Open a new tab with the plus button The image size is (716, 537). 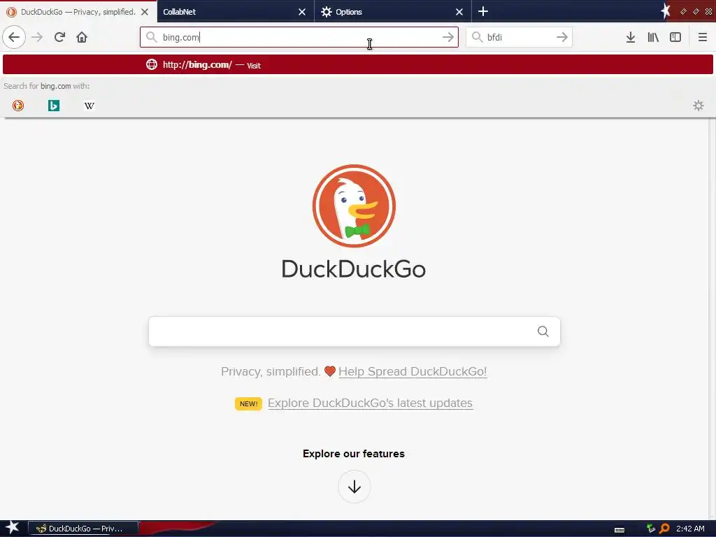pos(483,11)
